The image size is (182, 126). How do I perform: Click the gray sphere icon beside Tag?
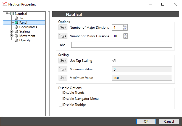click(16, 18)
